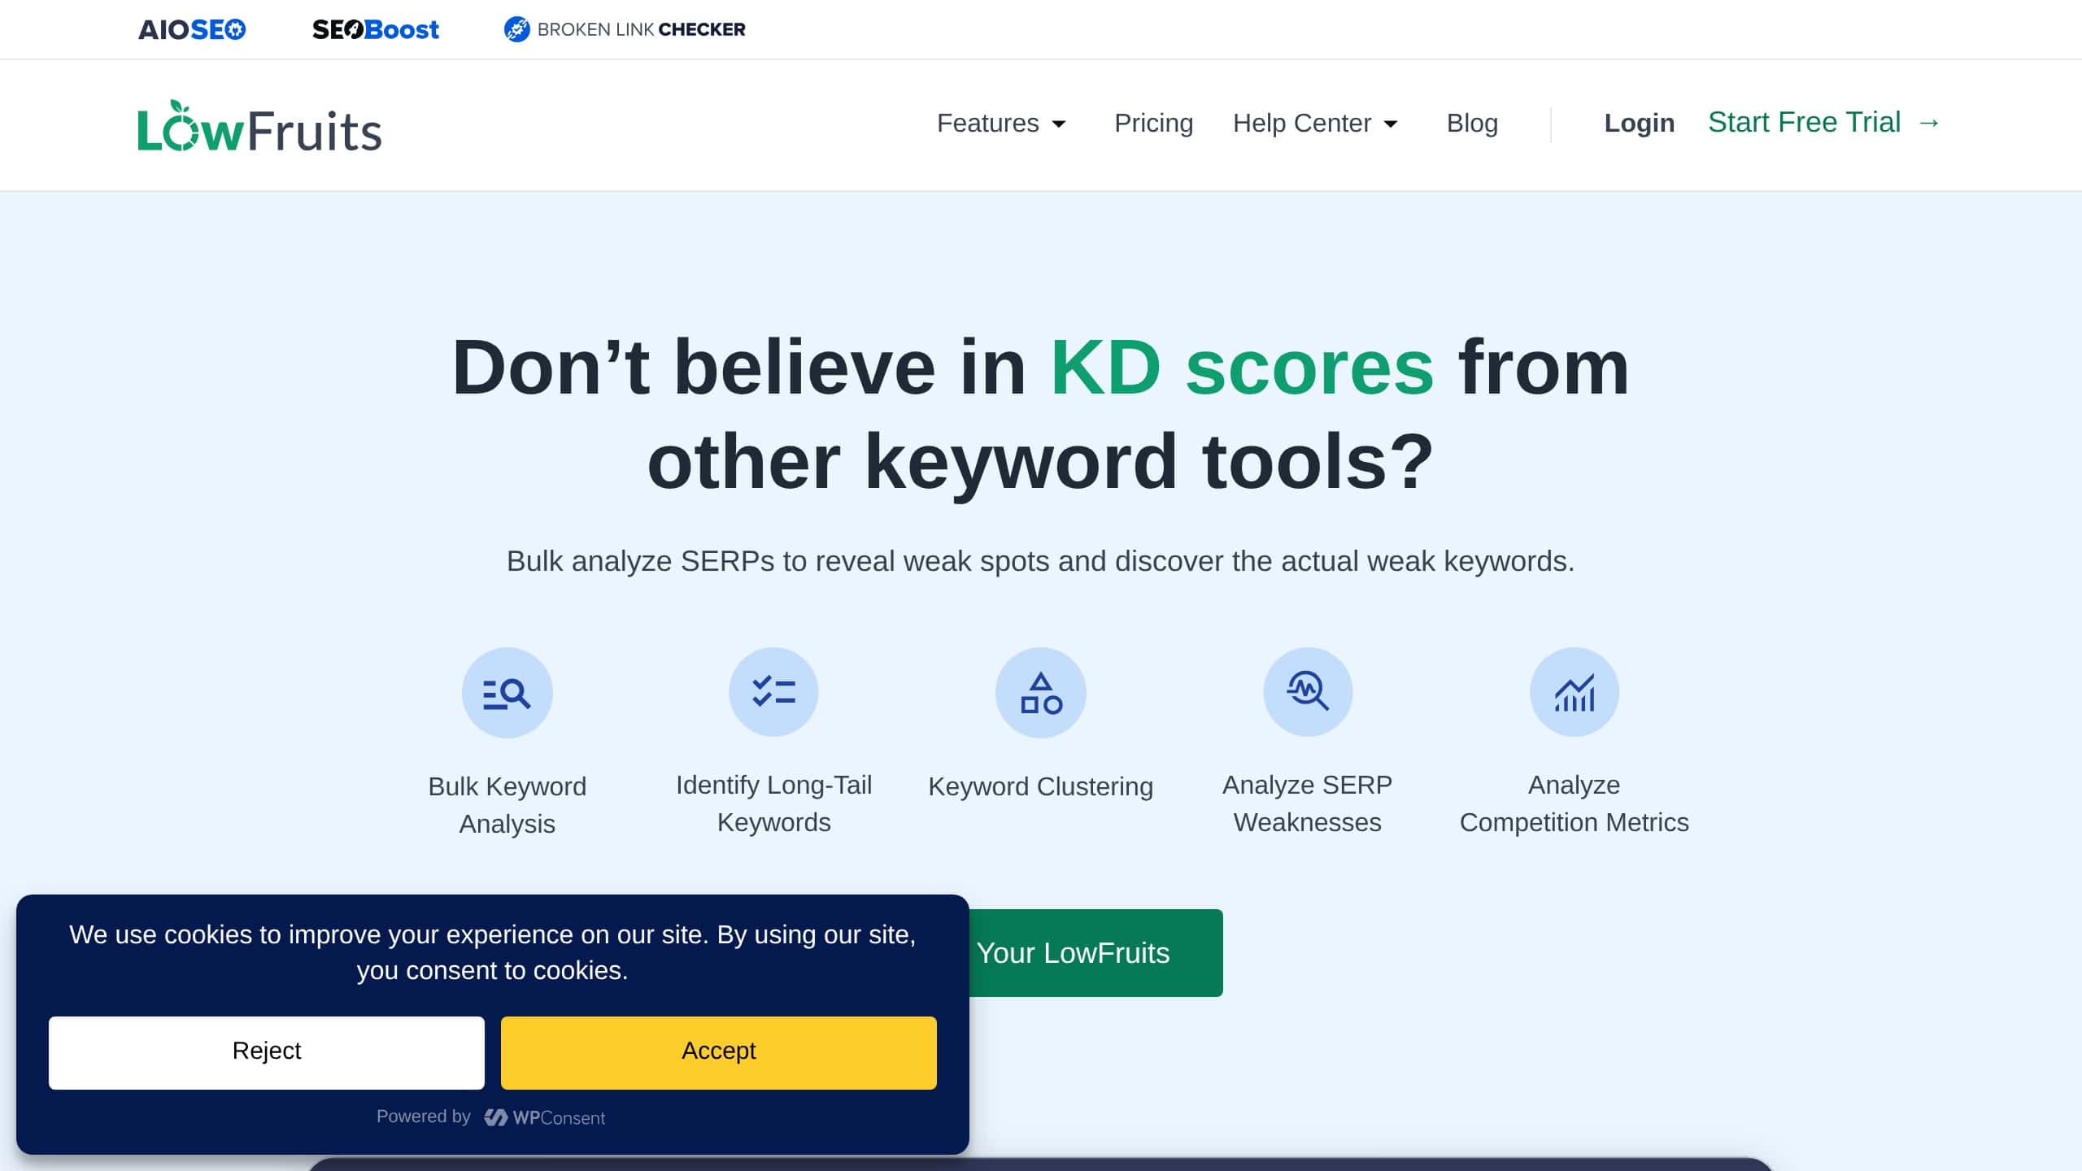Viewport: 2082px width, 1171px height.
Task: Click the Features dropdown chevron arrow
Action: point(1060,124)
